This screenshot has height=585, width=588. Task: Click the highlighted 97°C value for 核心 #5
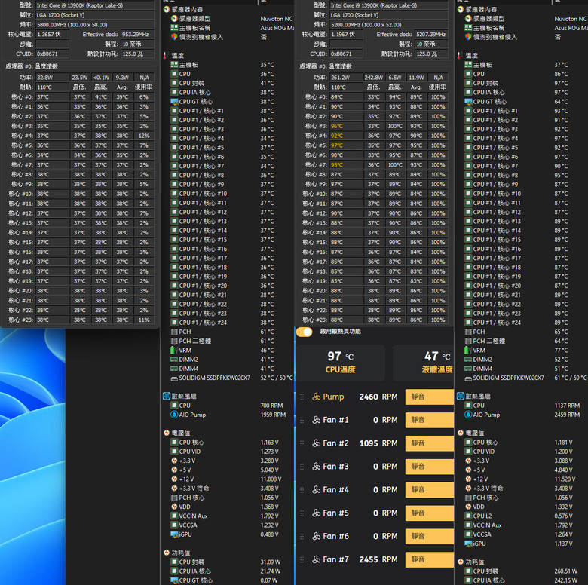coord(346,145)
